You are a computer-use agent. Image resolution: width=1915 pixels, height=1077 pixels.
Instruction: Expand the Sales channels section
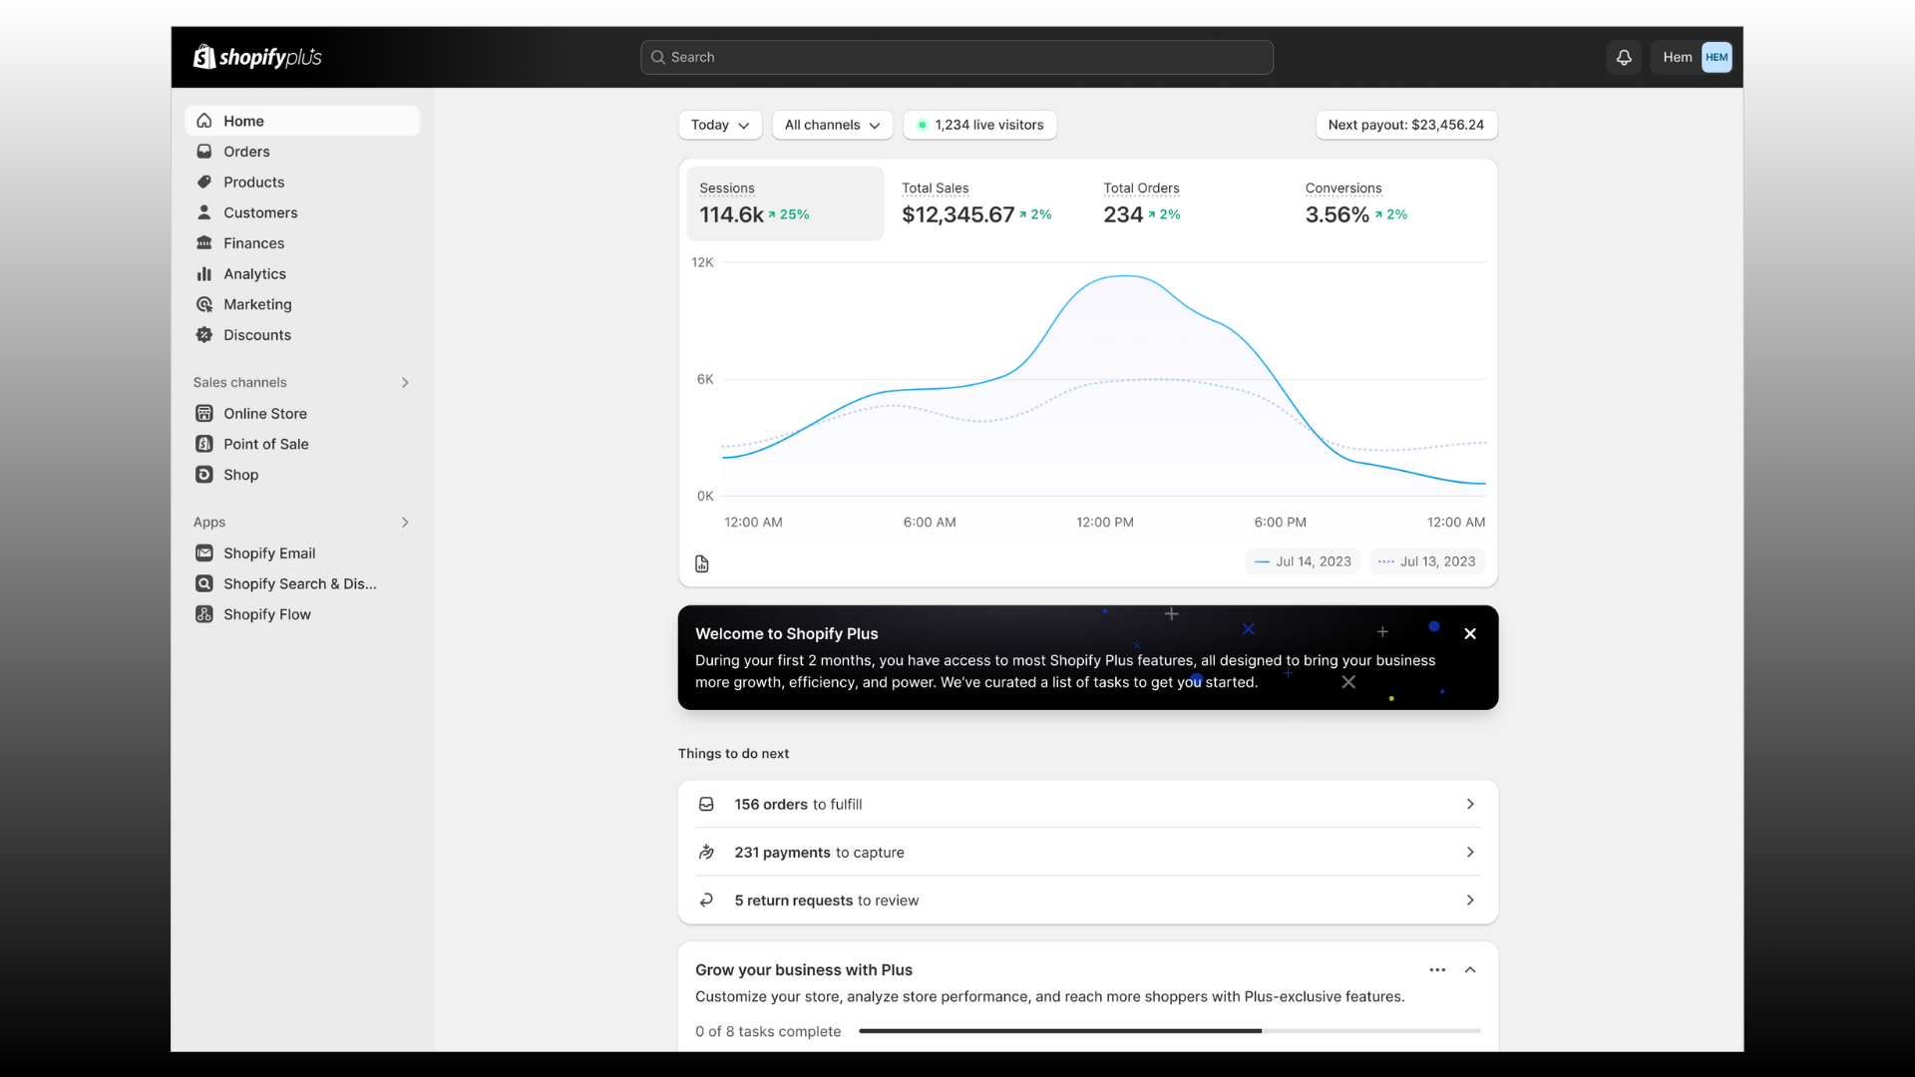point(405,383)
